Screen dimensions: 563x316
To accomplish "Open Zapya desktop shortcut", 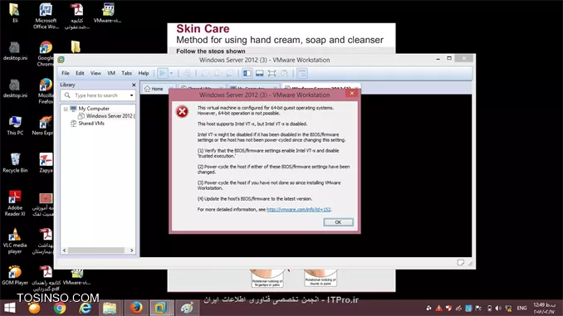I will (46, 163).
